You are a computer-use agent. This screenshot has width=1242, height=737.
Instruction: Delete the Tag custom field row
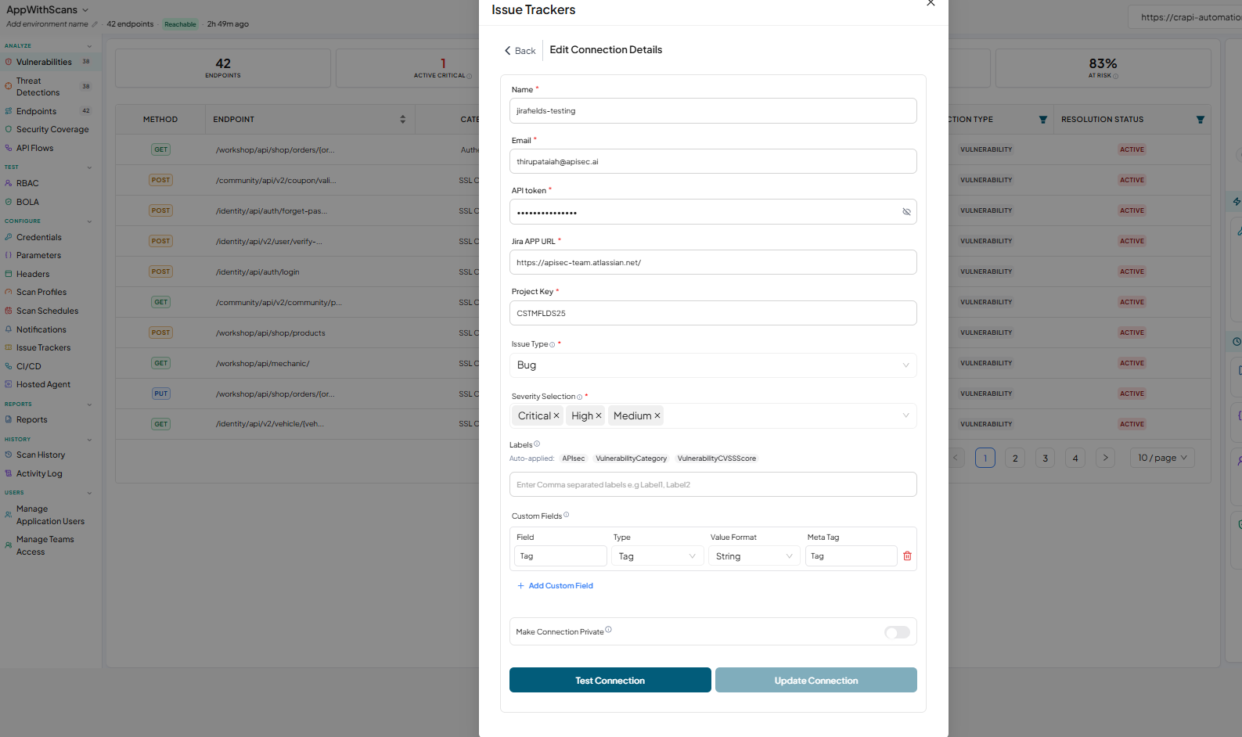(x=907, y=556)
